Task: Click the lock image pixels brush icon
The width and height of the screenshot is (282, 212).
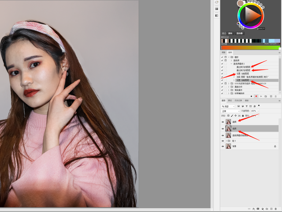Action: pos(232,116)
